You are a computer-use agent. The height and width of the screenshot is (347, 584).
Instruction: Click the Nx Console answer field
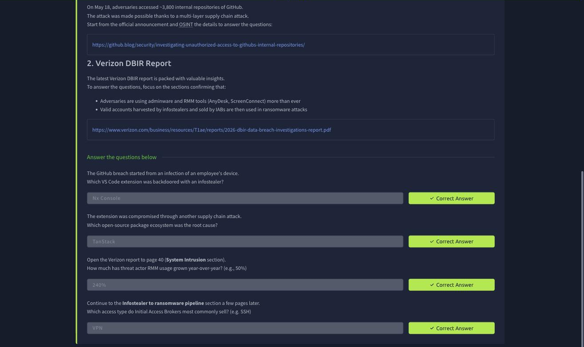[x=245, y=198]
